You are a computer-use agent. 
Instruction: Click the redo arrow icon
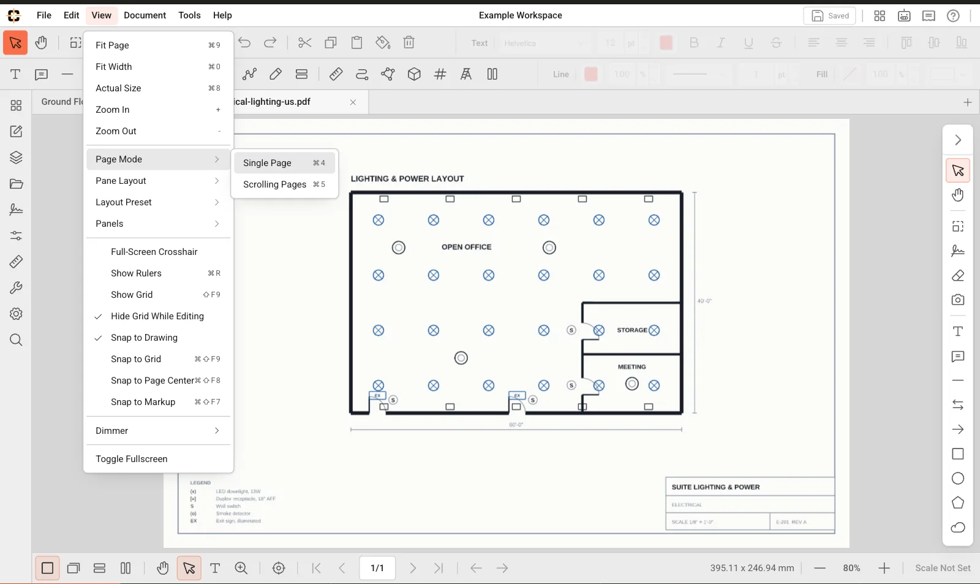click(270, 43)
